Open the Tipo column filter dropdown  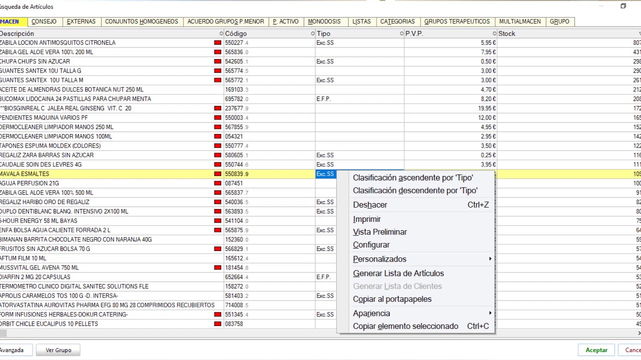tap(402, 33)
